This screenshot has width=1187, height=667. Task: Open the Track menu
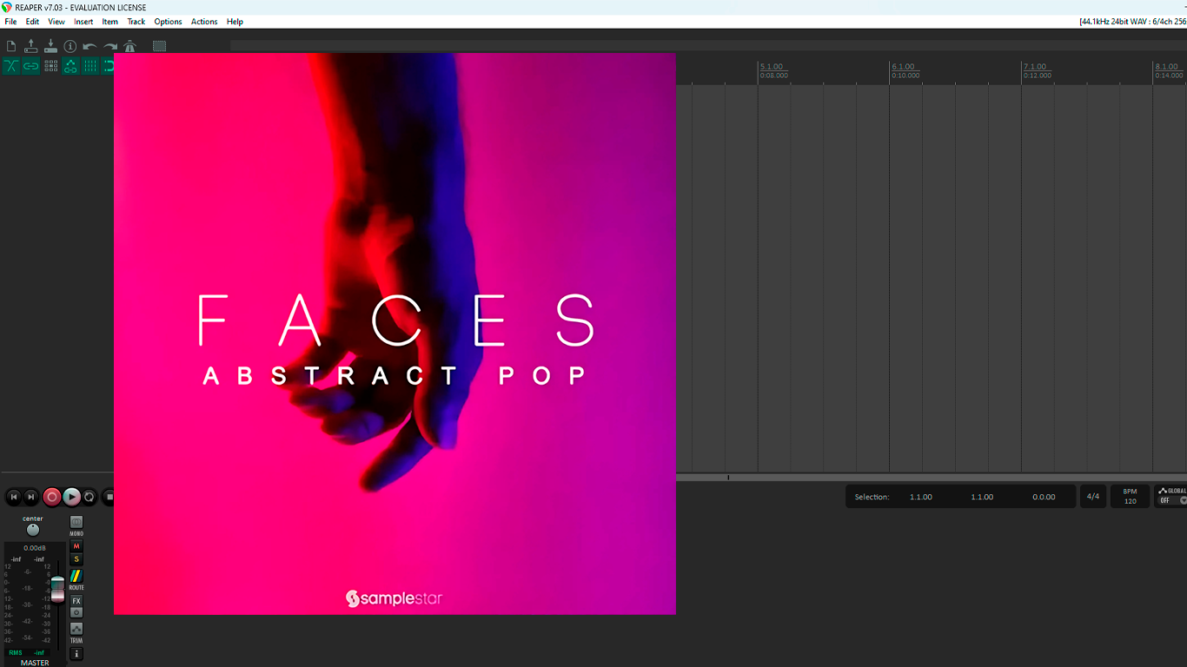coord(136,22)
